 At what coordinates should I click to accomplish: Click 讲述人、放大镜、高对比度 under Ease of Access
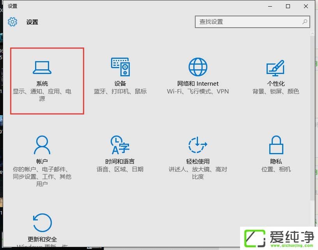click(198, 173)
